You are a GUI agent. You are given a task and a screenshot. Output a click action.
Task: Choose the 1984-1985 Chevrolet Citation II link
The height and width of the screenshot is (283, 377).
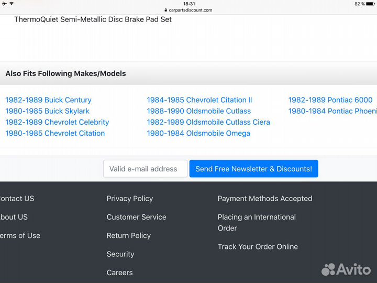199,100
